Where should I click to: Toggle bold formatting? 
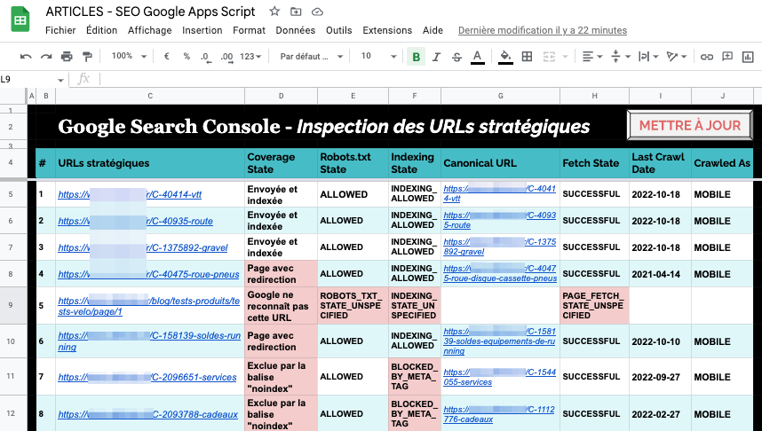coord(416,57)
